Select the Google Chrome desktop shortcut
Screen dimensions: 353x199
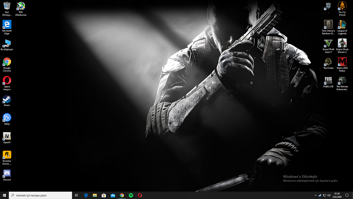point(7,65)
